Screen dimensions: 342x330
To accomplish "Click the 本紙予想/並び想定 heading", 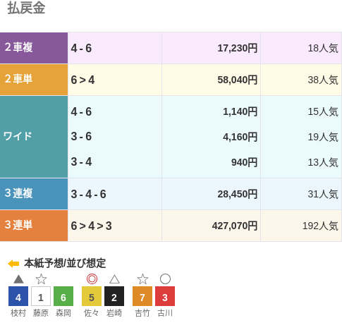I will click(65, 263).
